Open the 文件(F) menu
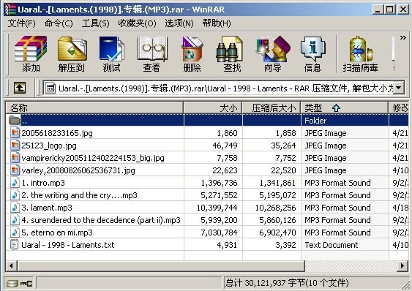 click(x=21, y=23)
